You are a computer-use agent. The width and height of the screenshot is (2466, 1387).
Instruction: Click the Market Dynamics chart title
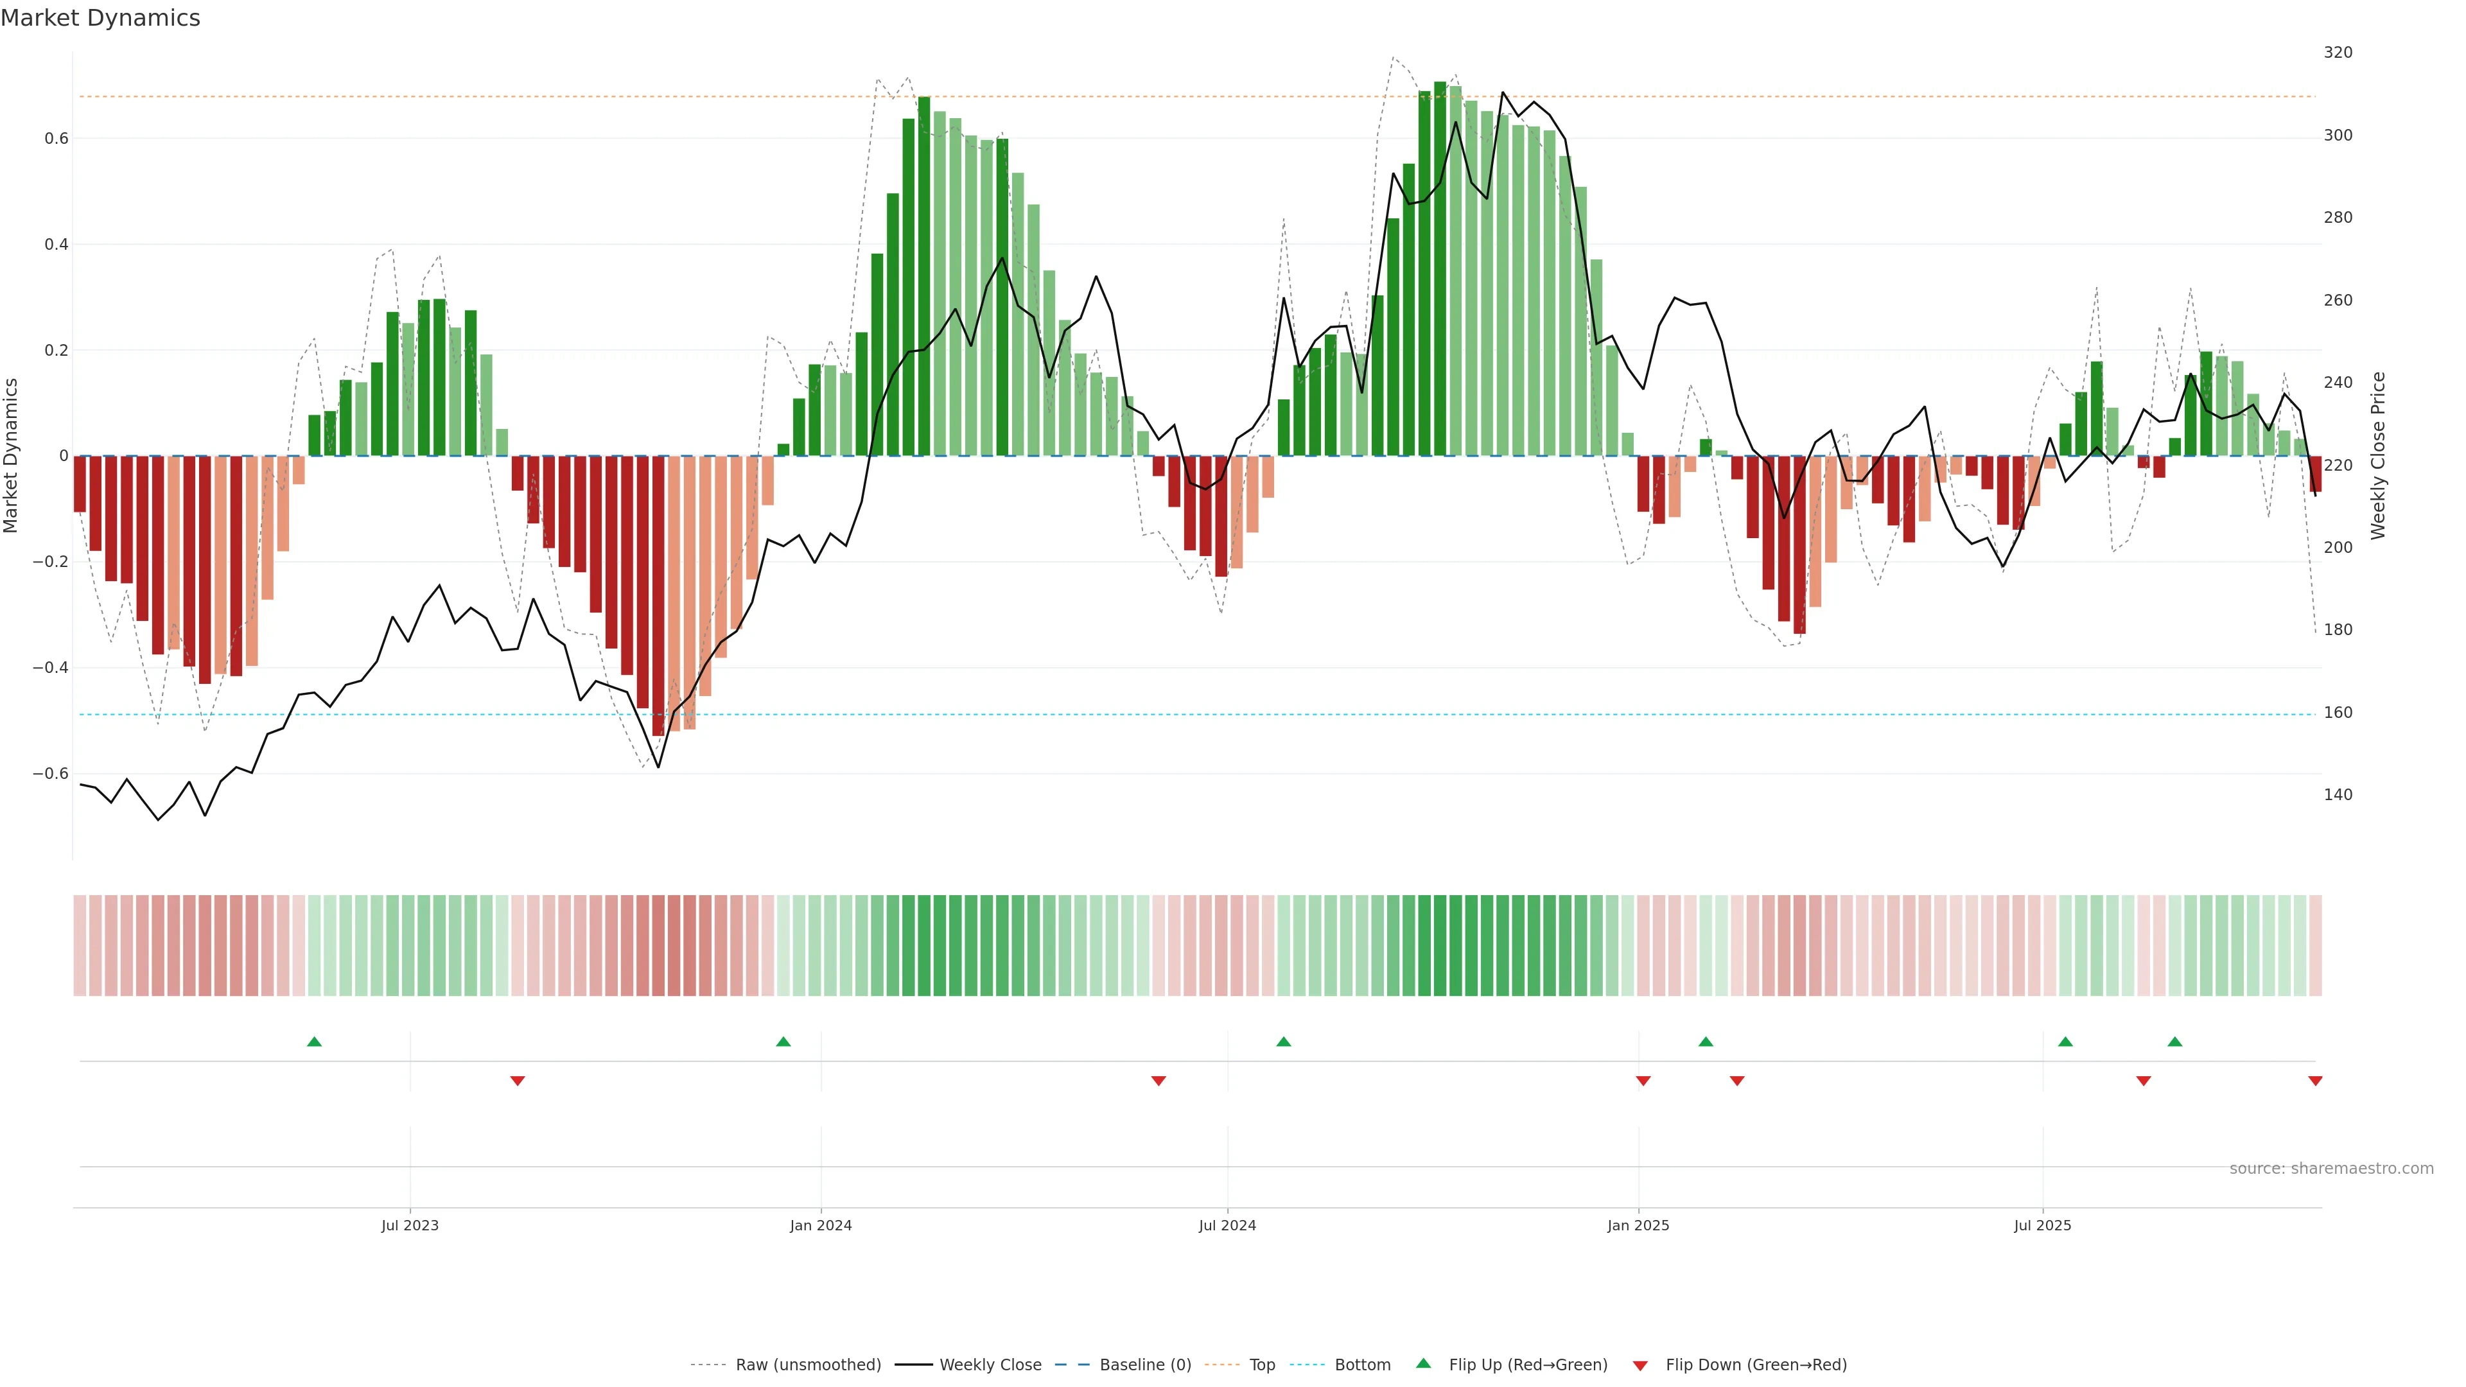tap(101, 18)
